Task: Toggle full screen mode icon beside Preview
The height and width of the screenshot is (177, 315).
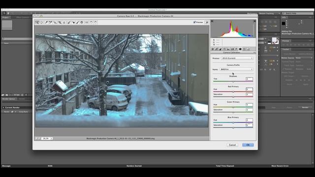Action: point(207,22)
